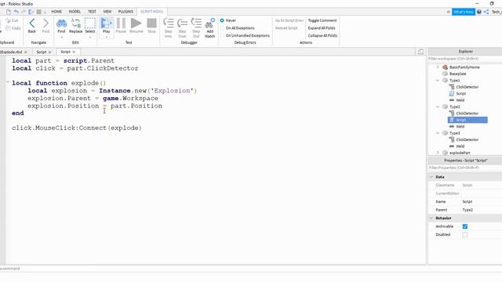Click the new file icon in quick access
Viewport: 502px width, 282px height.
9,12
